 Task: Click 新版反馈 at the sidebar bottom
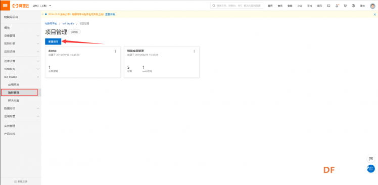pos(21,181)
